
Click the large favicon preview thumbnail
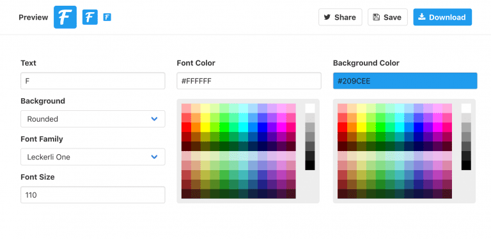click(65, 17)
